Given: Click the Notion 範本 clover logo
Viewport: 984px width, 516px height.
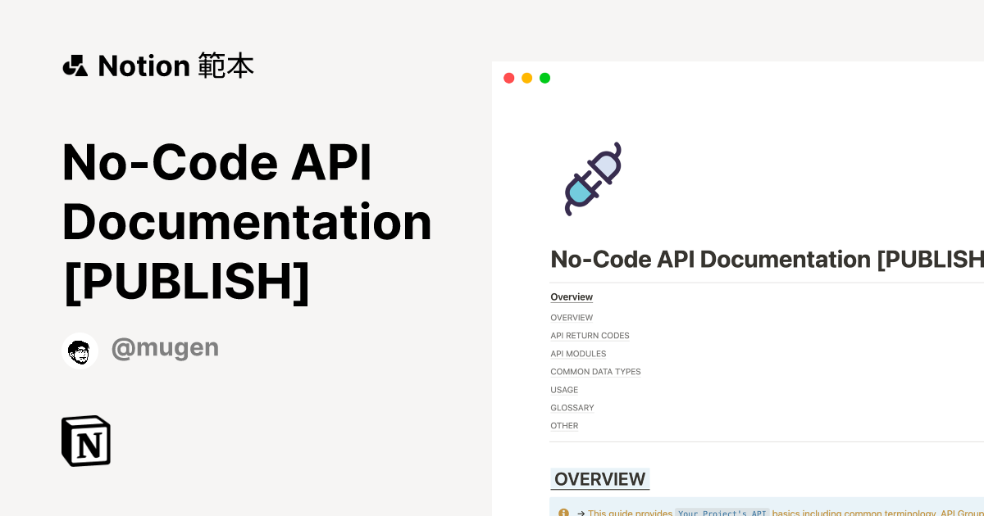Looking at the screenshot, I should [75, 65].
